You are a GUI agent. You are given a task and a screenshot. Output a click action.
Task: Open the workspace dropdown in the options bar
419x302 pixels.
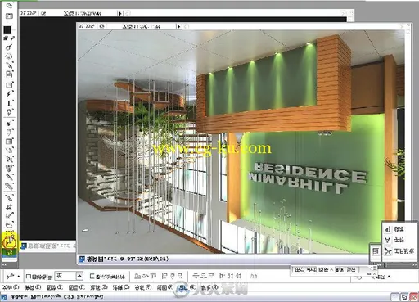[381, 277]
